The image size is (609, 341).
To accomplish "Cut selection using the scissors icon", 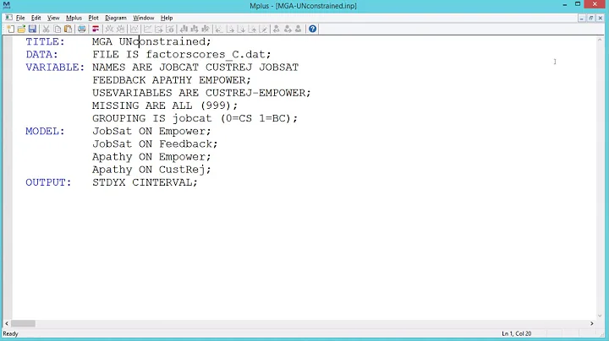I will click(x=46, y=29).
